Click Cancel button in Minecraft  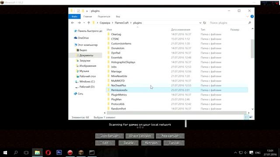point(174,143)
